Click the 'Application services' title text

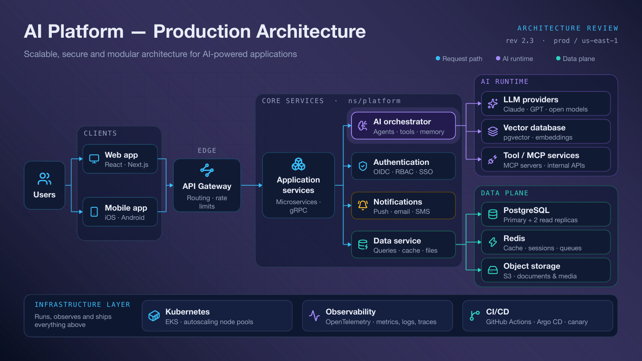(x=299, y=185)
